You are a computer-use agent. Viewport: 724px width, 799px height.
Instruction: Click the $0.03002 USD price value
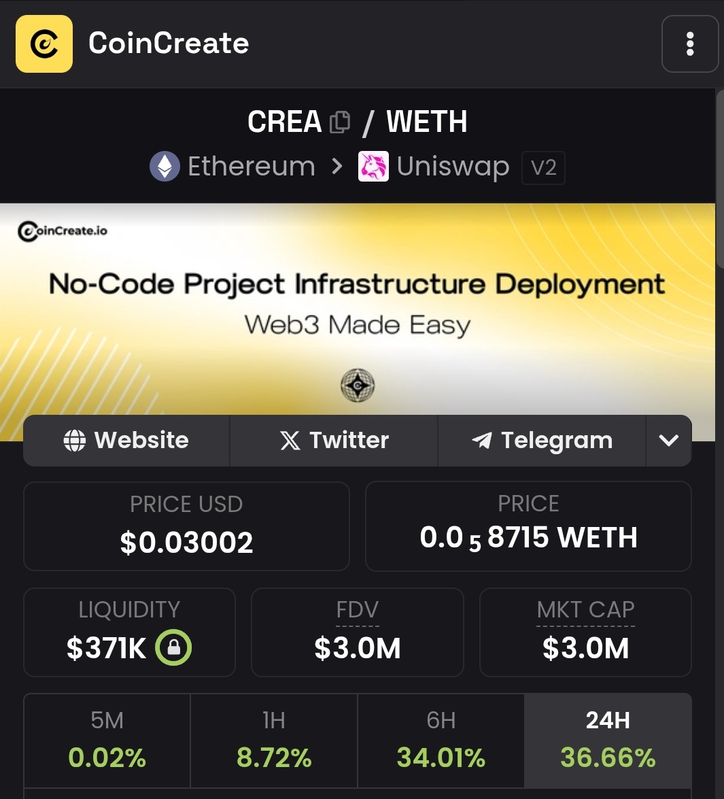pyautogui.click(x=186, y=542)
